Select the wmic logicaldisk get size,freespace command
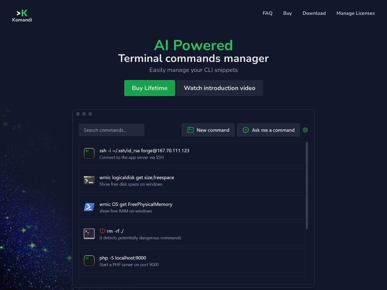 click(137, 177)
